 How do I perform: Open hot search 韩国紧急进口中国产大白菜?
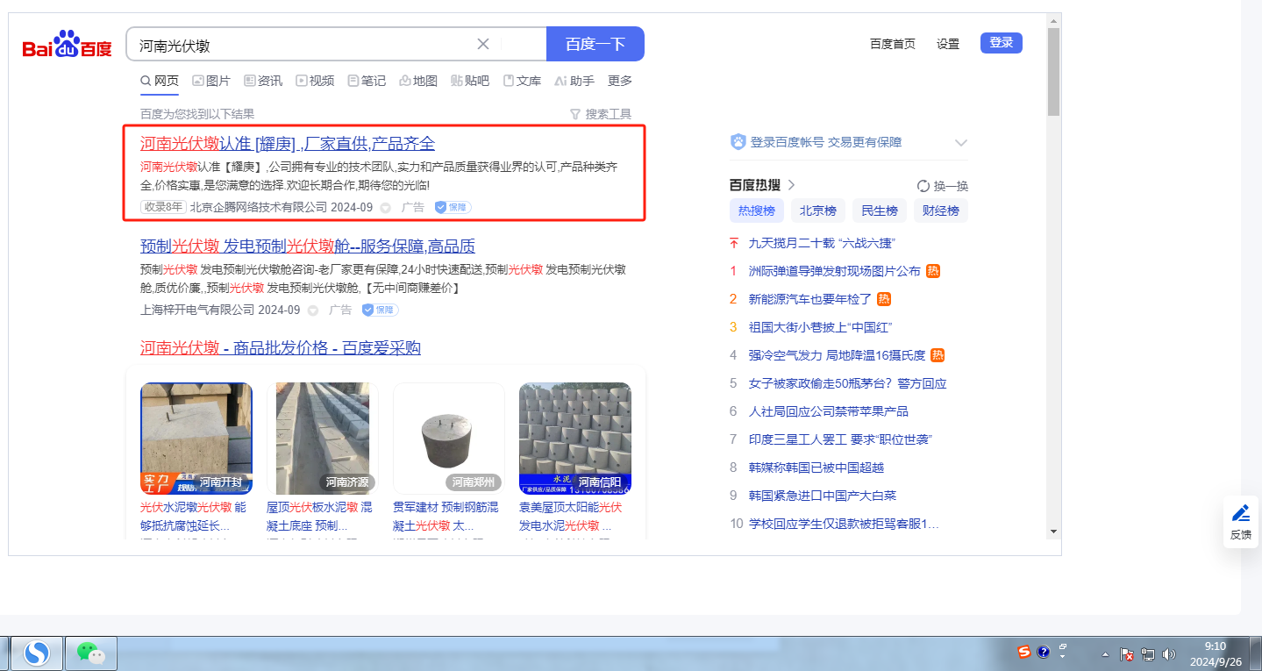(x=823, y=496)
